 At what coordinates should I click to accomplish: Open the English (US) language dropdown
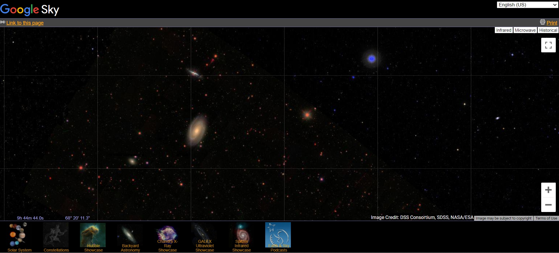[x=527, y=5]
